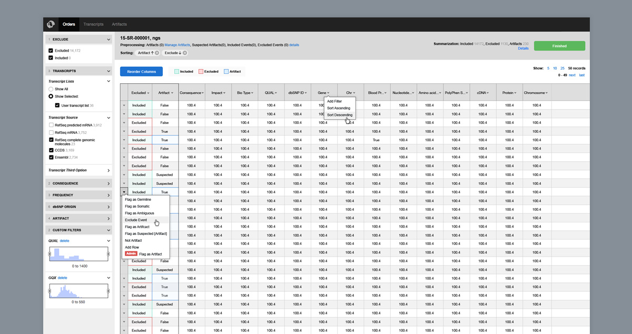Select Flag as Somatic
The width and height of the screenshot is (632, 334).
coord(137,207)
